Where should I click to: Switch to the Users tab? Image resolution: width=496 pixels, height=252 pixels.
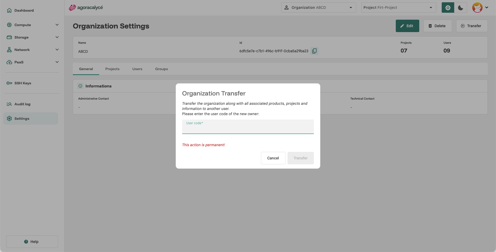137,69
